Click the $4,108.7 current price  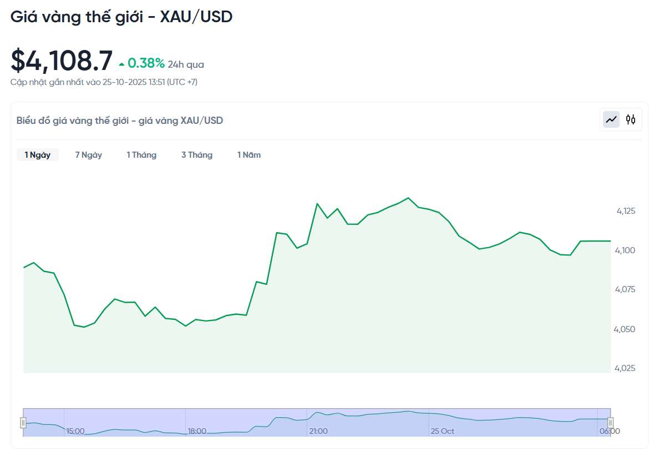click(62, 61)
